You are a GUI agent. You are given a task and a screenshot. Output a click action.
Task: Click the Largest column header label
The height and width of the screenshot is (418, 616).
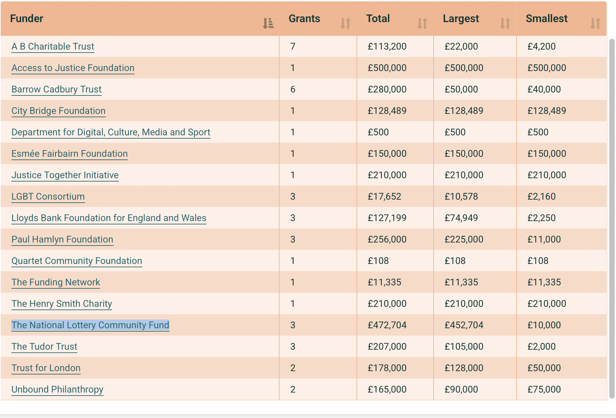461,18
